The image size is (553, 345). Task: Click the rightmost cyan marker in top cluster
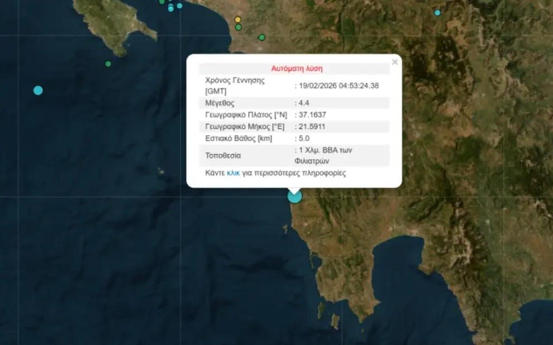point(179,6)
